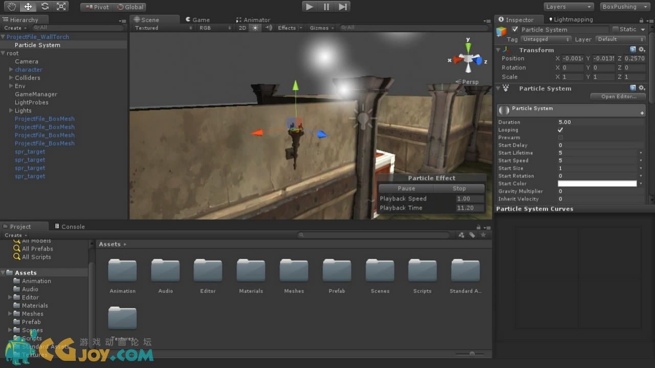The height and width of the screenshot is (368, 655).
Task: Expand the Colliders hierarchy item
Action: pos(11,78)
